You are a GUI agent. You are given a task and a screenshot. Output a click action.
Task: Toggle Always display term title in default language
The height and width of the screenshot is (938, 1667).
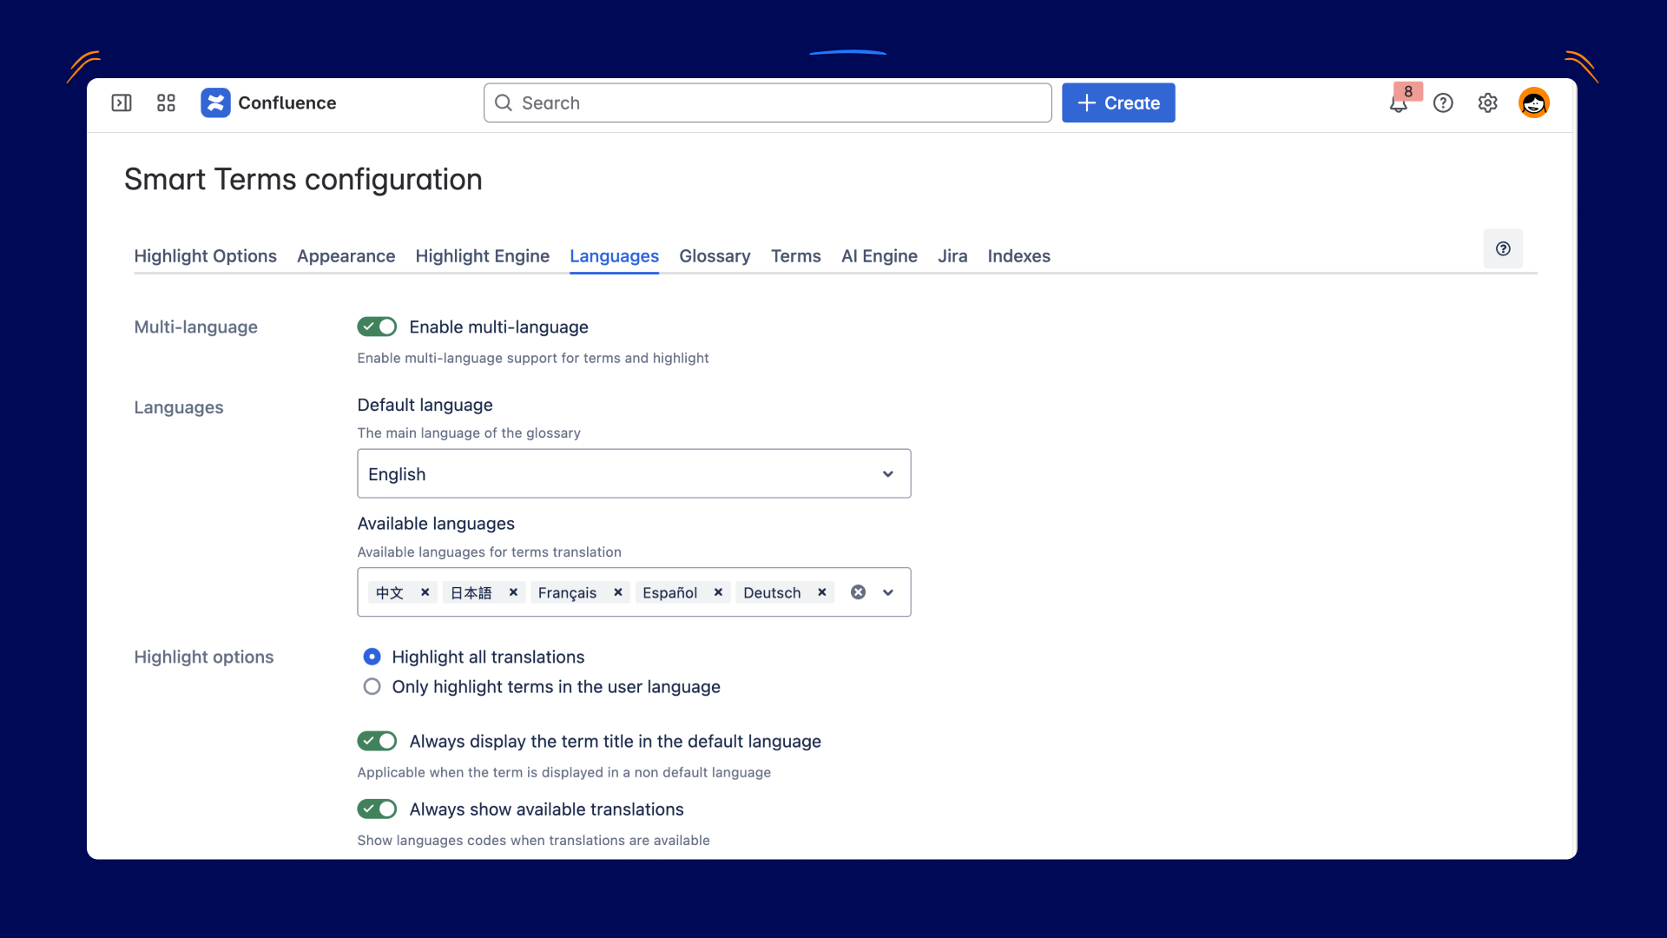point(377,741)
